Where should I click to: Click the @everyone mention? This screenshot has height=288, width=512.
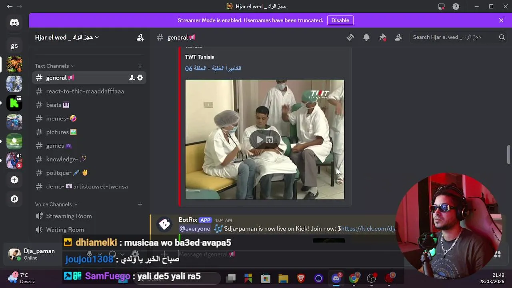pyautogui.click(x=195, y=229)
